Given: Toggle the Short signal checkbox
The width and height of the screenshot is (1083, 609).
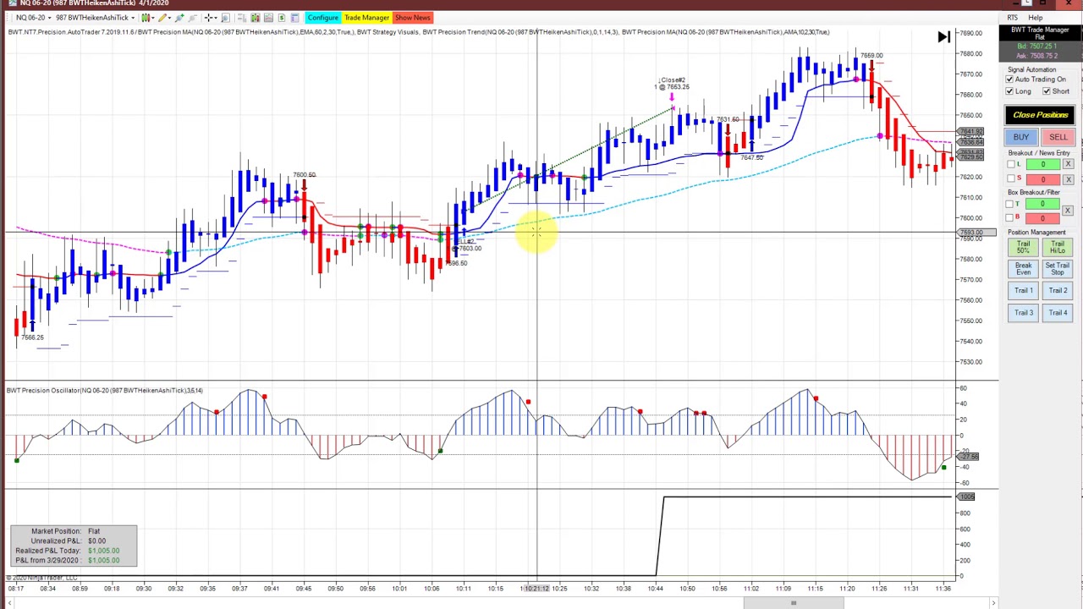Looking at the screenshot, I should 1047,91.
